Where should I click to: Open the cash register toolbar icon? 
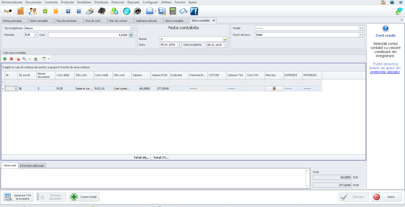pos(89,11)
